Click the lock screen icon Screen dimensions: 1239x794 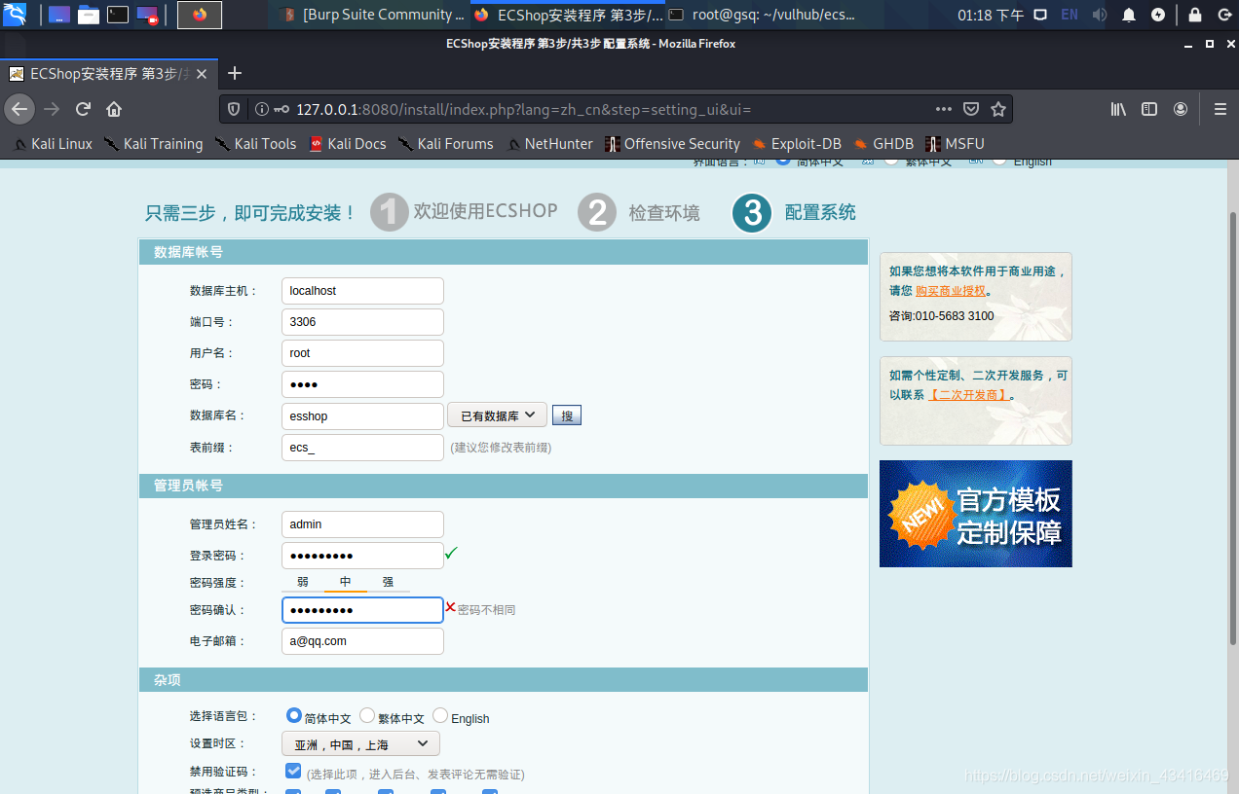(1194, 15)
